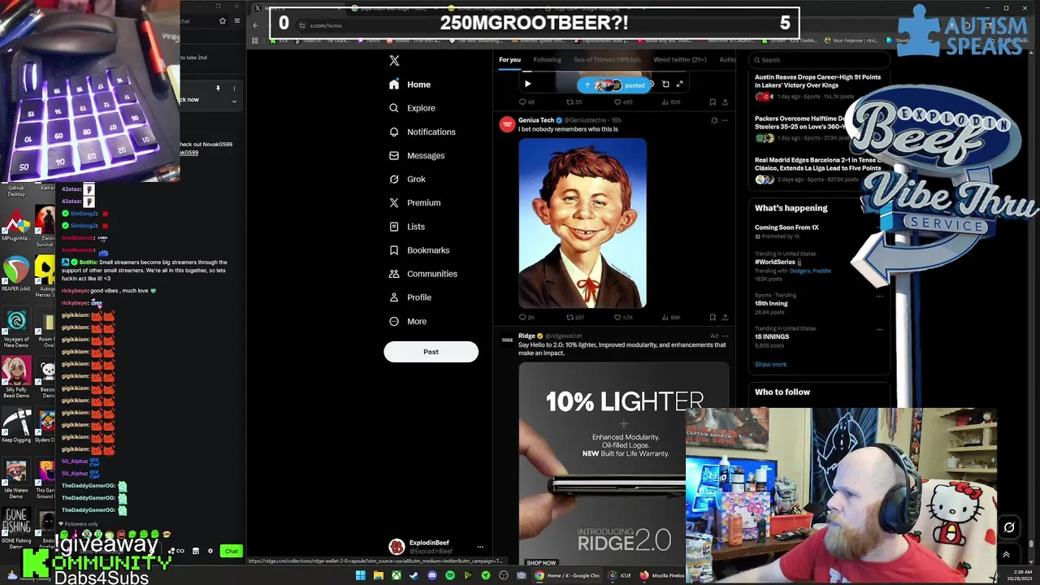Open the Ridge advertiser name
This screenshot has width=1040, height=585.
pyautogui.click(x=526, y=336)
